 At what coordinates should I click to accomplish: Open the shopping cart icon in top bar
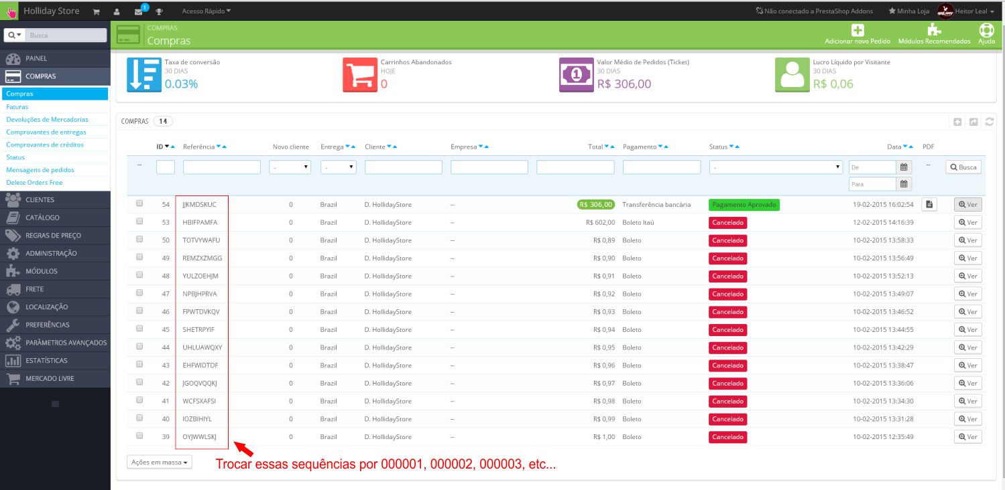[97, 11]
